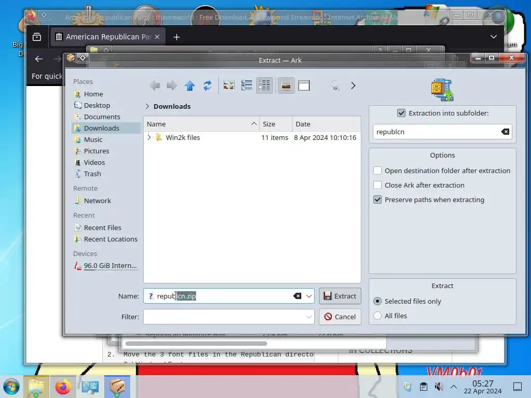Viewport: 531px width, 398px height.
Task: Sort file list by Date column
Action: [327, 124]
